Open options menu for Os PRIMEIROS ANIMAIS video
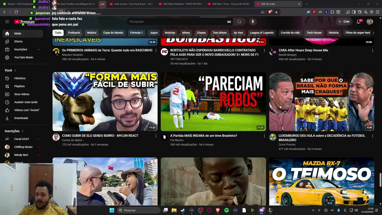This screenshot has width=382, height=215. pyautogui.click(x=156, y=51)
